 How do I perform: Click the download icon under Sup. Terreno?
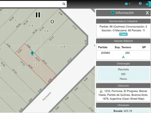tap(123, 57)
